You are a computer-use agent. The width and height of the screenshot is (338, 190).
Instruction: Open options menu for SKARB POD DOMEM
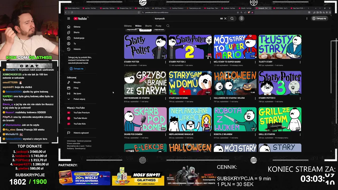coord(165,135)
